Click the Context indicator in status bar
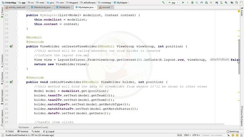 (x=212, y=135)
